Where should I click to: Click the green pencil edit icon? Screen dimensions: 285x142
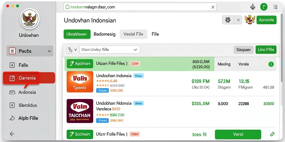coord(272,134)
